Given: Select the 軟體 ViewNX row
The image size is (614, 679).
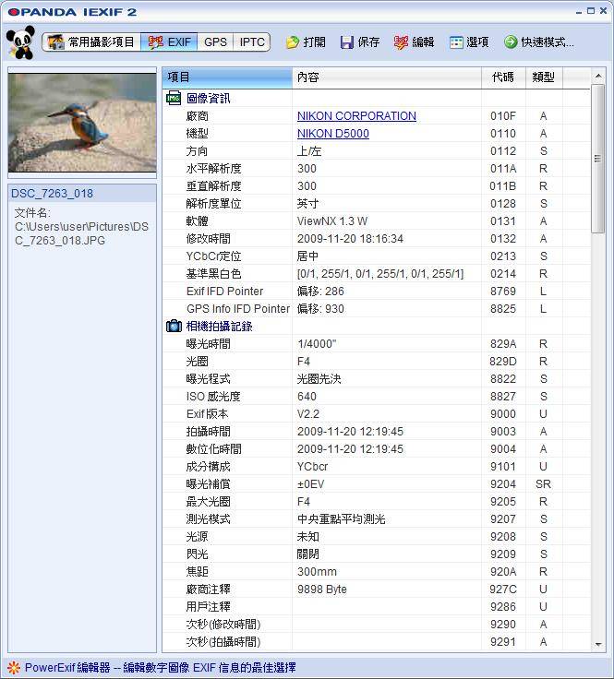Looking at the screenshot, I should tap(377, 220).
